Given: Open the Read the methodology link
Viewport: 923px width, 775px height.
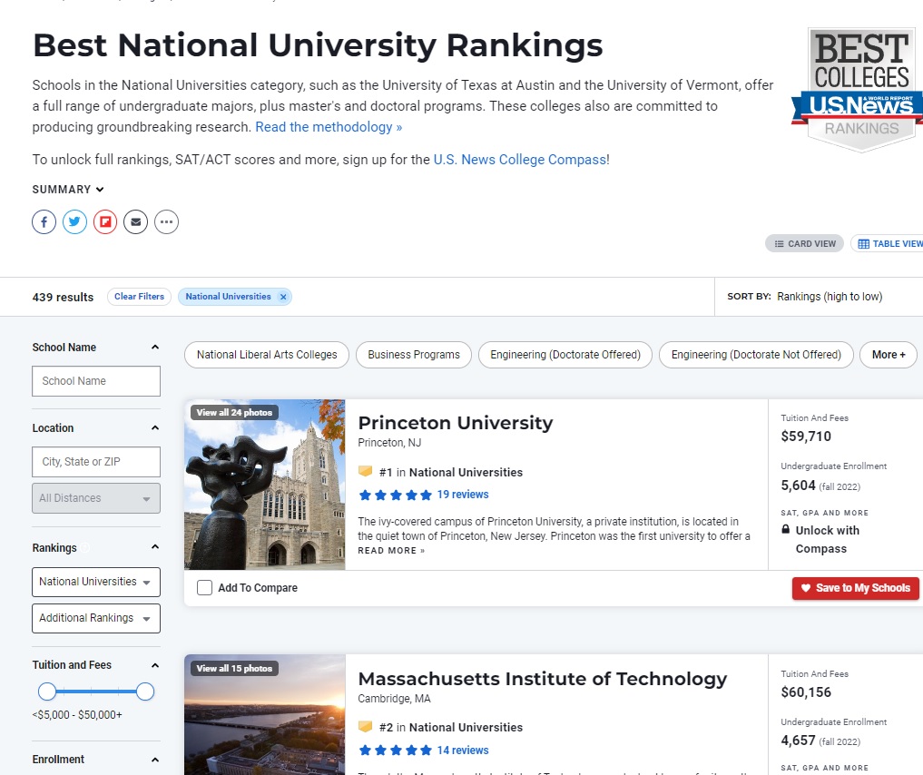Looking at the screenshot, I should click(x=329, y=127).
